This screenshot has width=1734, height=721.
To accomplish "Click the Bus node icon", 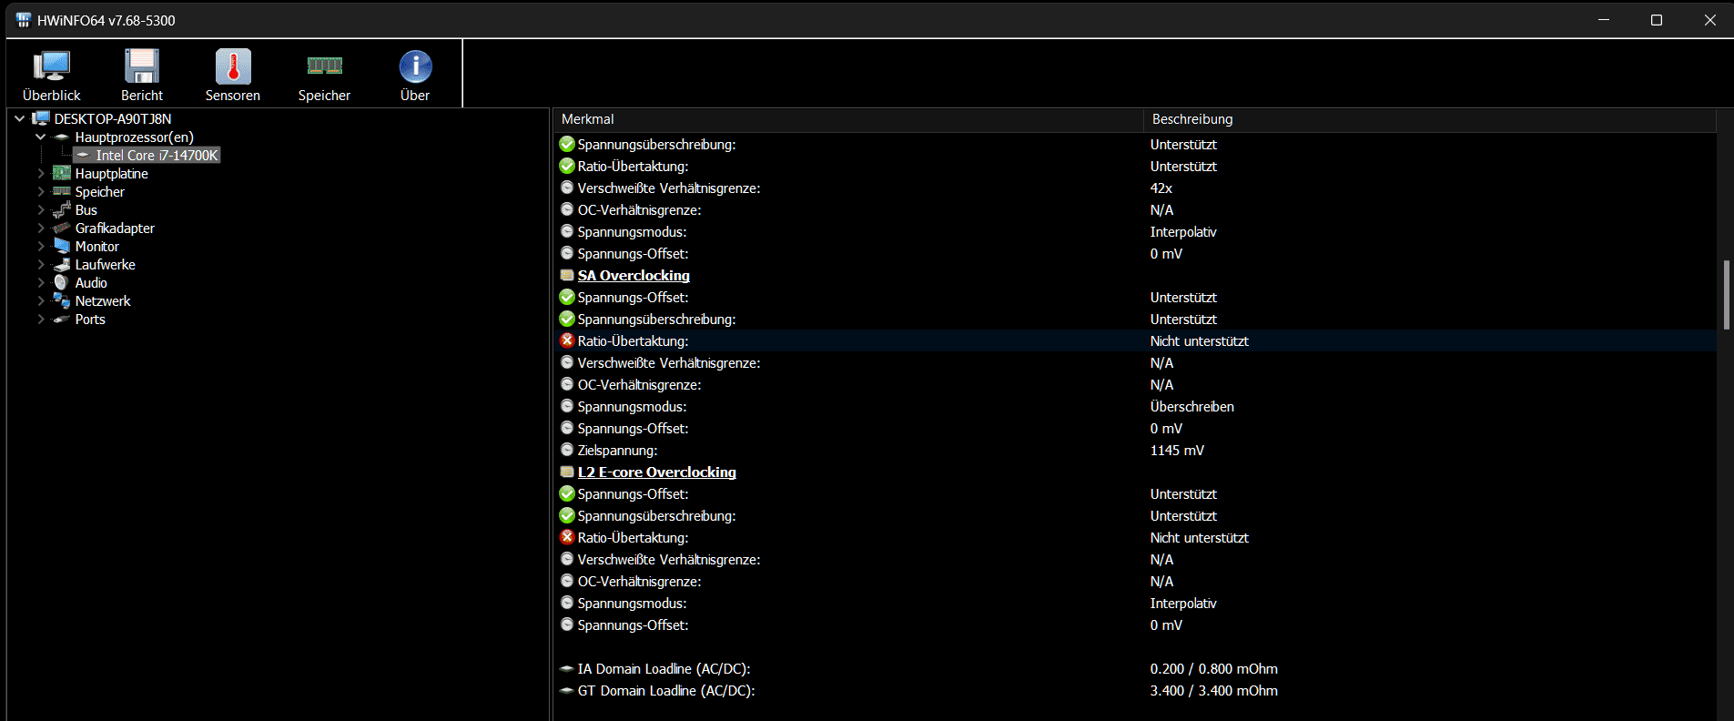I will [62, 209].
